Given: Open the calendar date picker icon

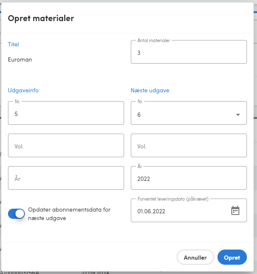Looking at the screenshot, I should click(x=235, y=211).
